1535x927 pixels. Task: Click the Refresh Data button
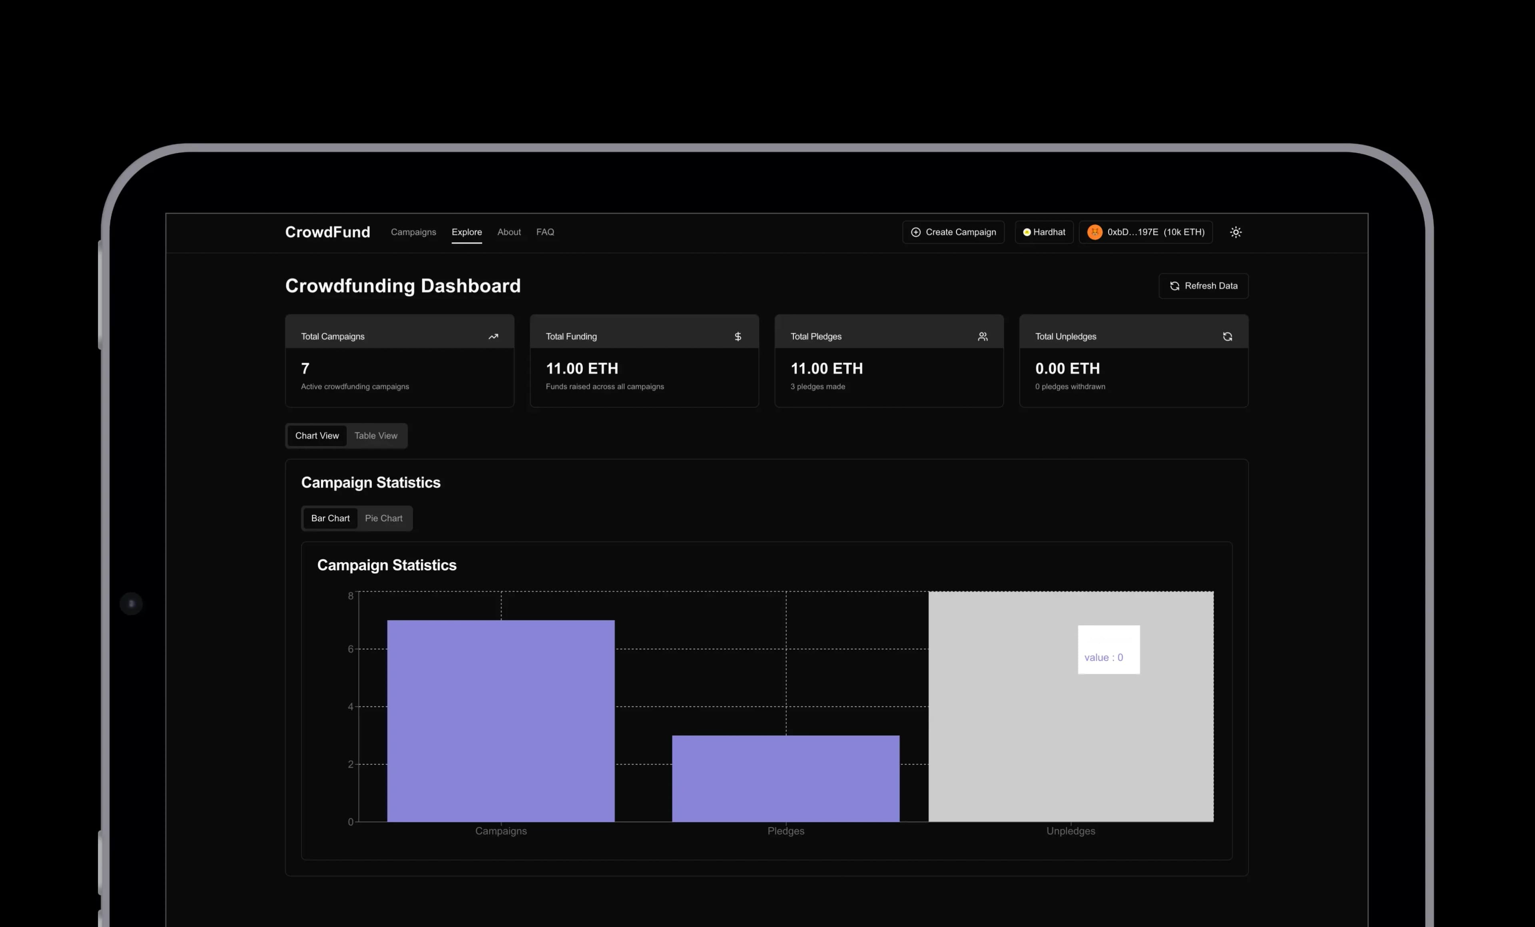tap(1203, 286)
